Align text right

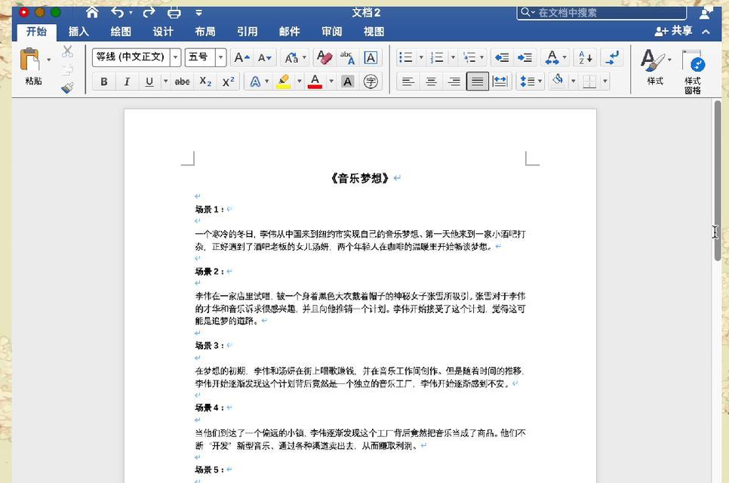454,82
